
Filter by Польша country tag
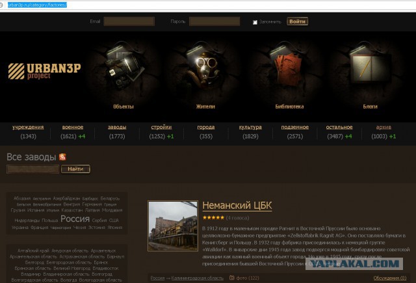[x=50, y=221]
